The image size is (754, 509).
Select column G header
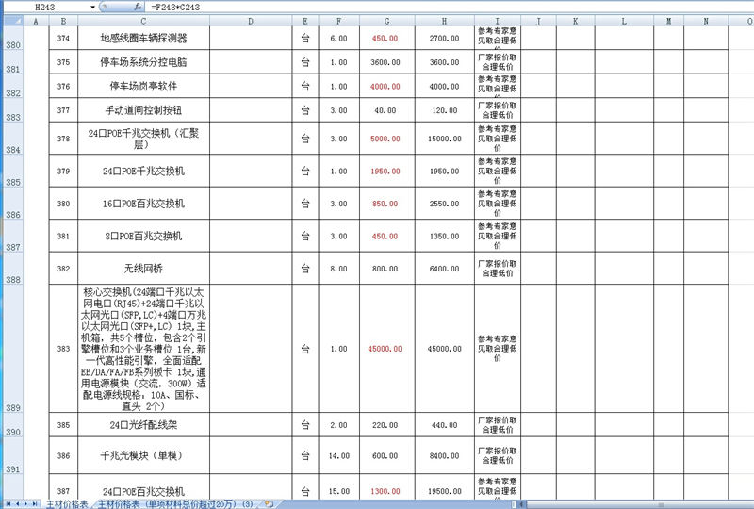coord(386,21)
